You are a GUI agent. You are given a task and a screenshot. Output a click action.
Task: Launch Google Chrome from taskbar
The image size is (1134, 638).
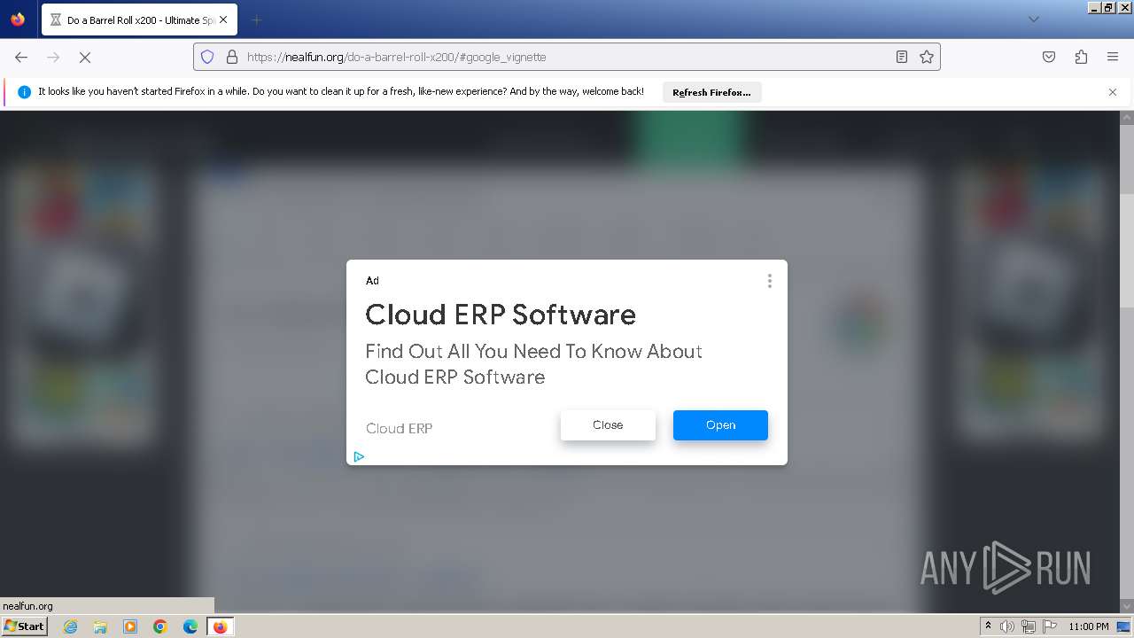[160, 626]
